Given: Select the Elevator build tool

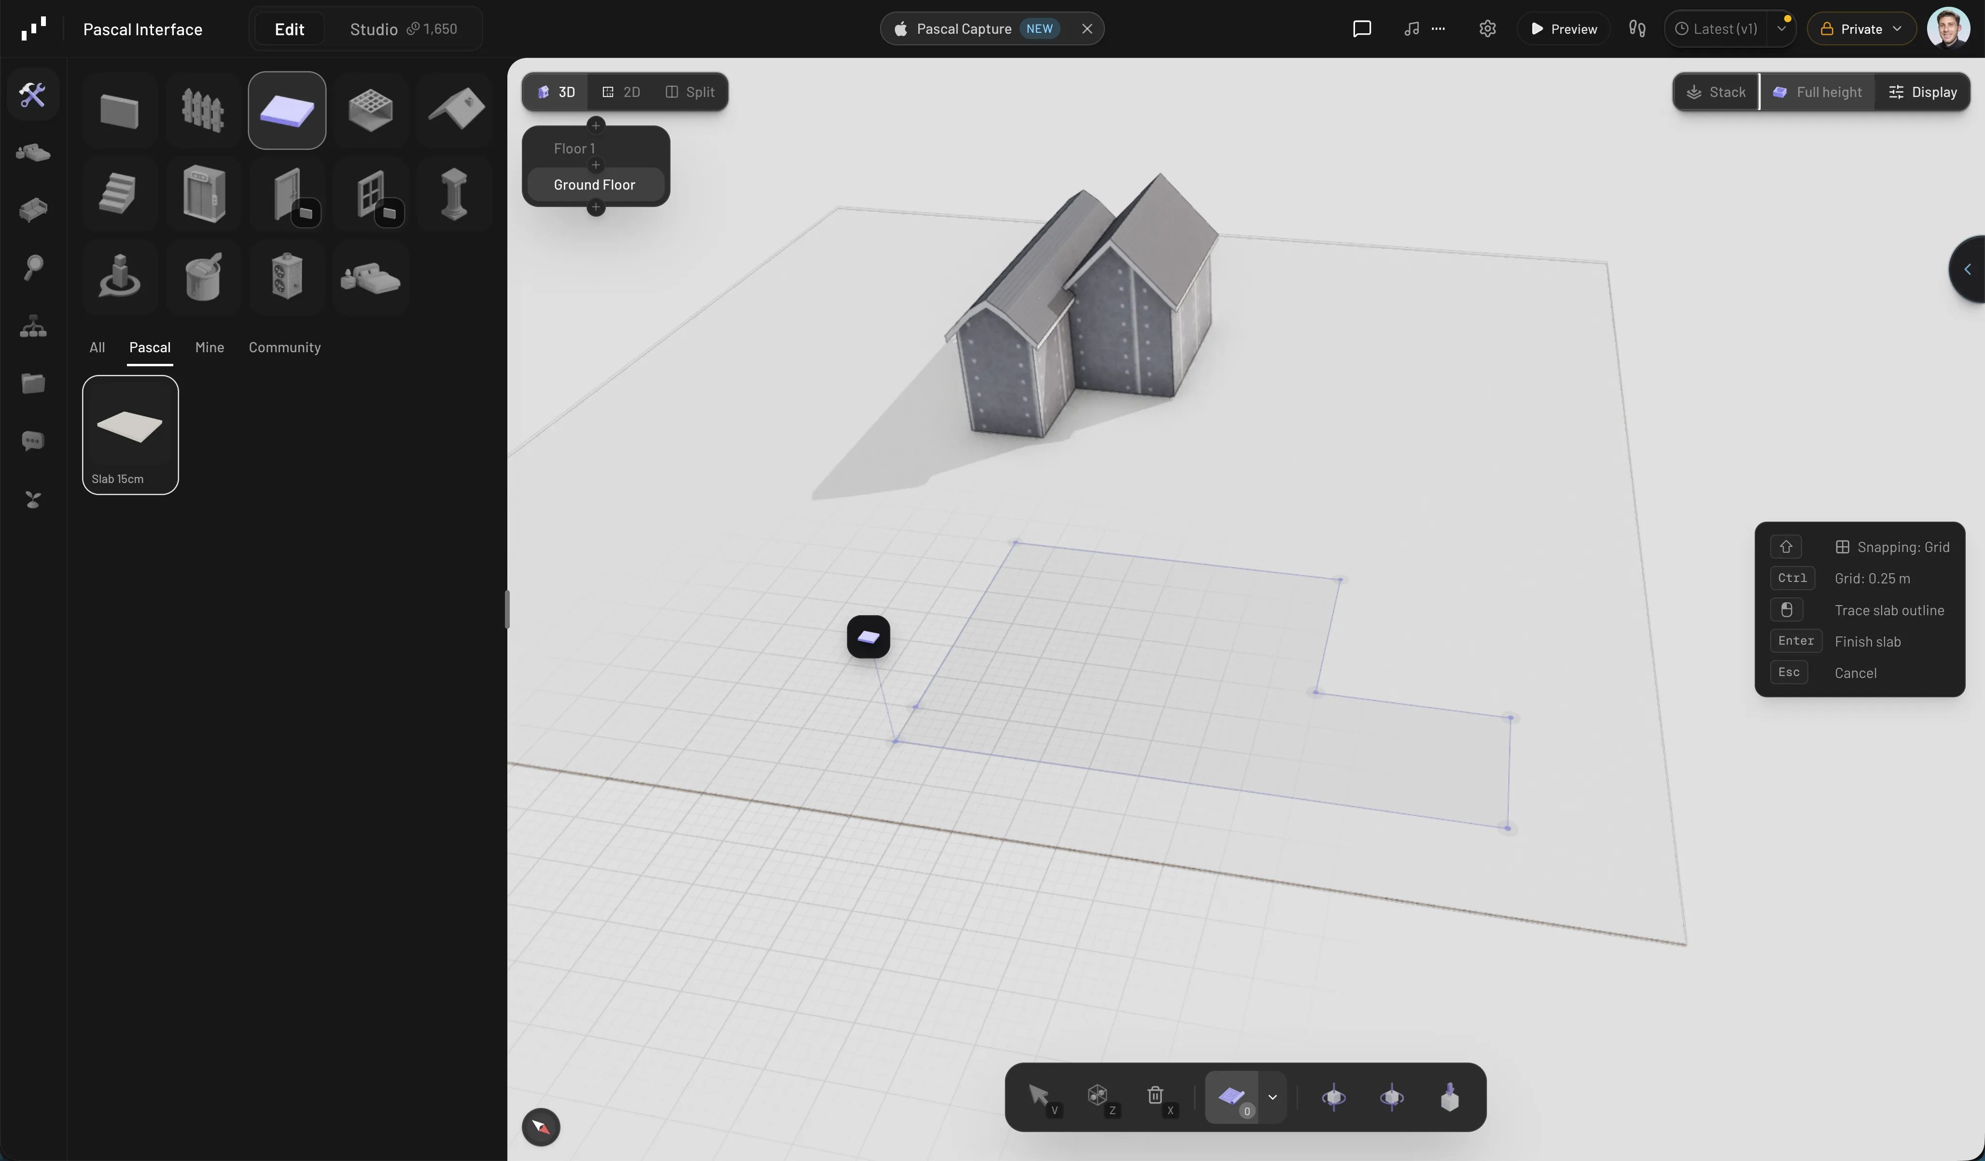Looking at the screenshot, I should (x=203, y=194).
